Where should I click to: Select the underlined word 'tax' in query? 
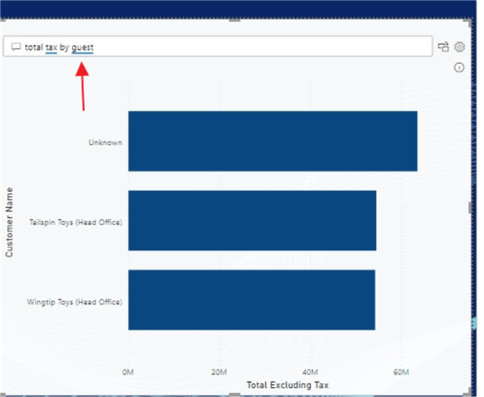51,47
